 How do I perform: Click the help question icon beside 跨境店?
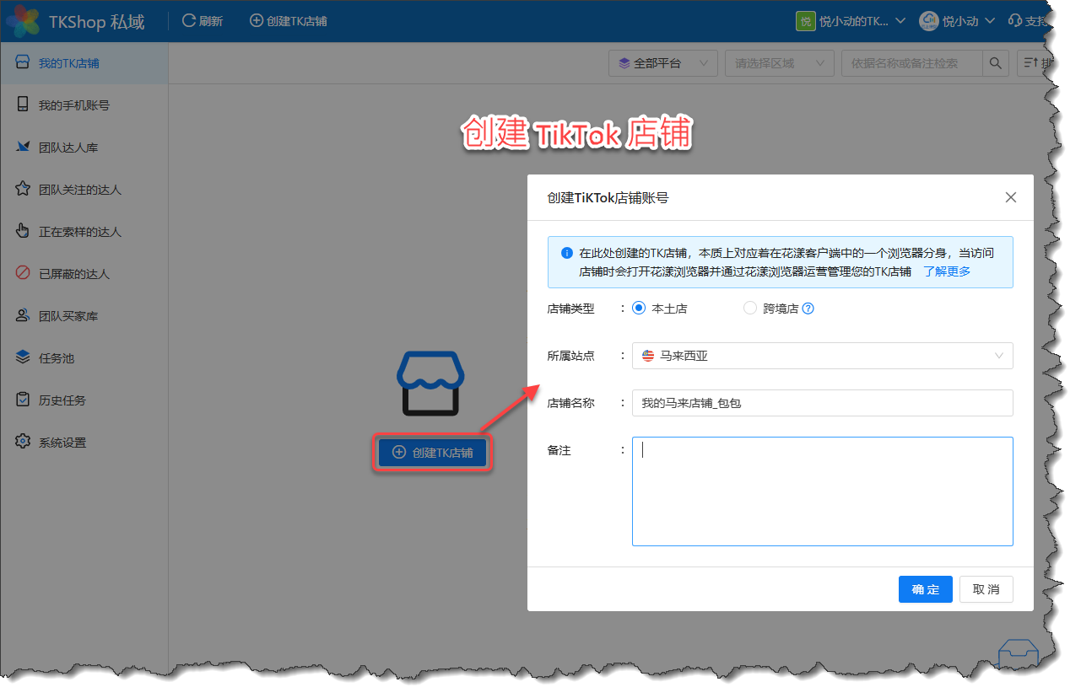(x=808, y=309)
